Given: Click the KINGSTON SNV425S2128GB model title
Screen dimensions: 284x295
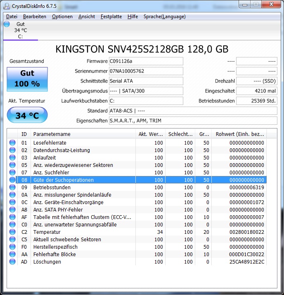Looking at the screenshot, I should (x=142, y=49).
